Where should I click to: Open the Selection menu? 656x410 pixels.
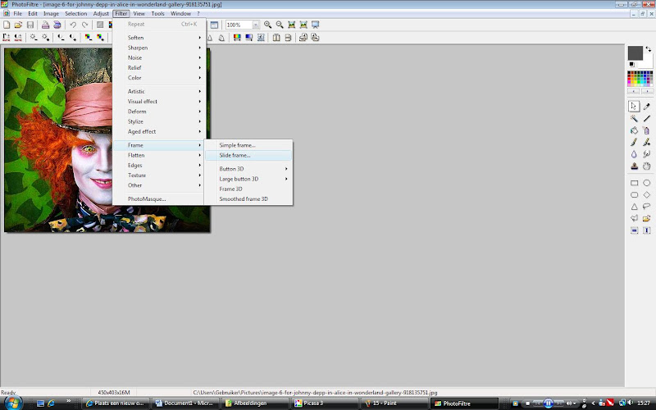tap(75, 13)
